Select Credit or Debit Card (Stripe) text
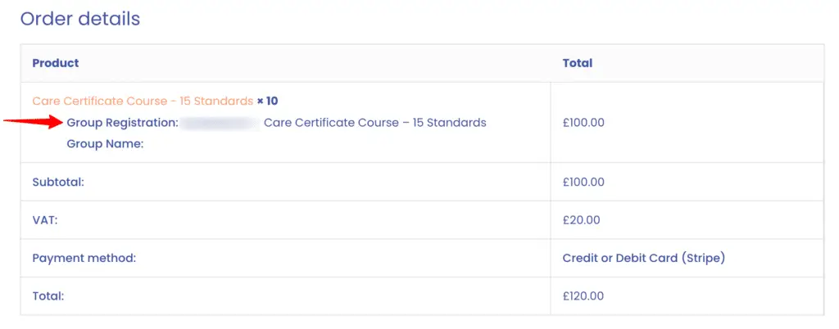Image resolution: width=839 pixels, height=329 pixels. click(x=644, y=259)
